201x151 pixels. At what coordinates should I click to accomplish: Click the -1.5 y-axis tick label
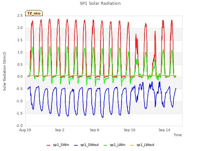[x=19, y=113]
